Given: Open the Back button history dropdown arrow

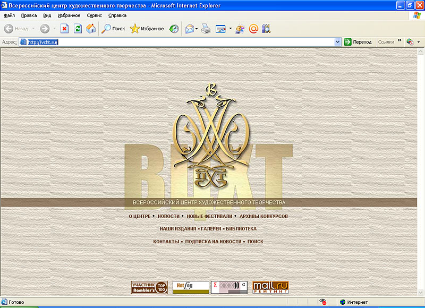Looking at the screenshot, I should tap(33, 29).
